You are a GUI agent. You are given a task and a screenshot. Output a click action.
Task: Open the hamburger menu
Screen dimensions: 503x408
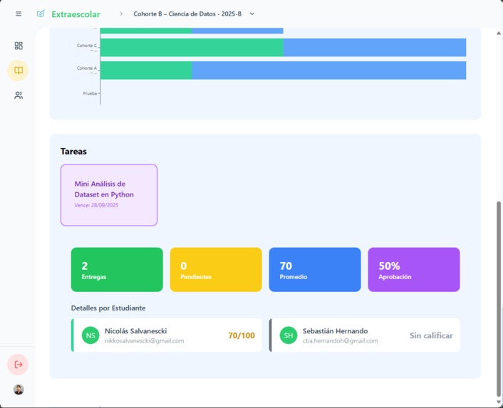(19, 14)
